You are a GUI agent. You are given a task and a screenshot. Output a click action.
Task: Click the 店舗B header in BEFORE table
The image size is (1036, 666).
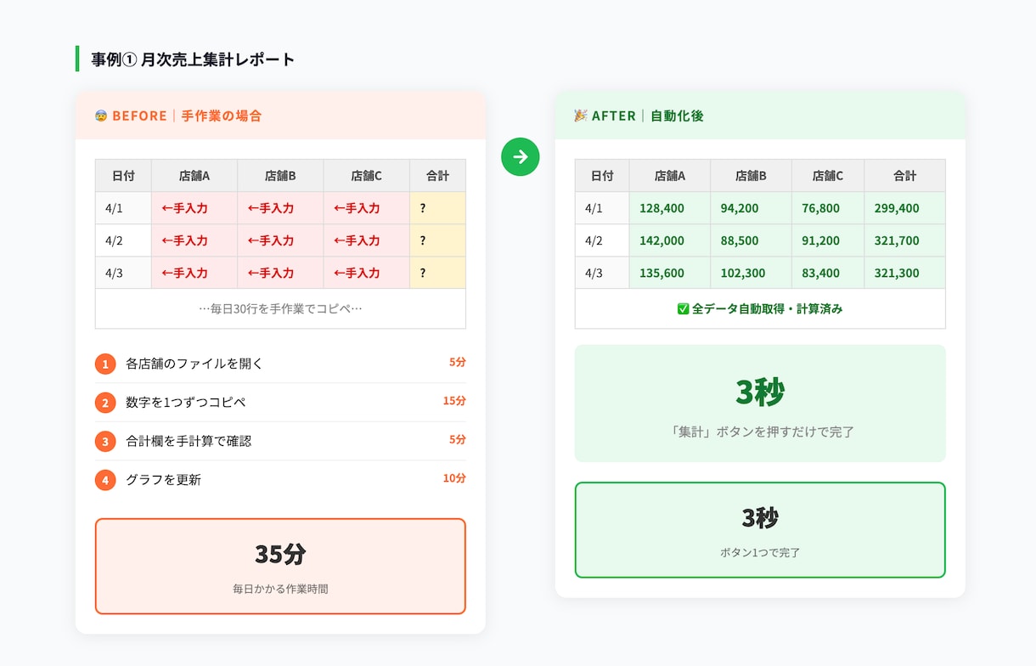point(280,176)
